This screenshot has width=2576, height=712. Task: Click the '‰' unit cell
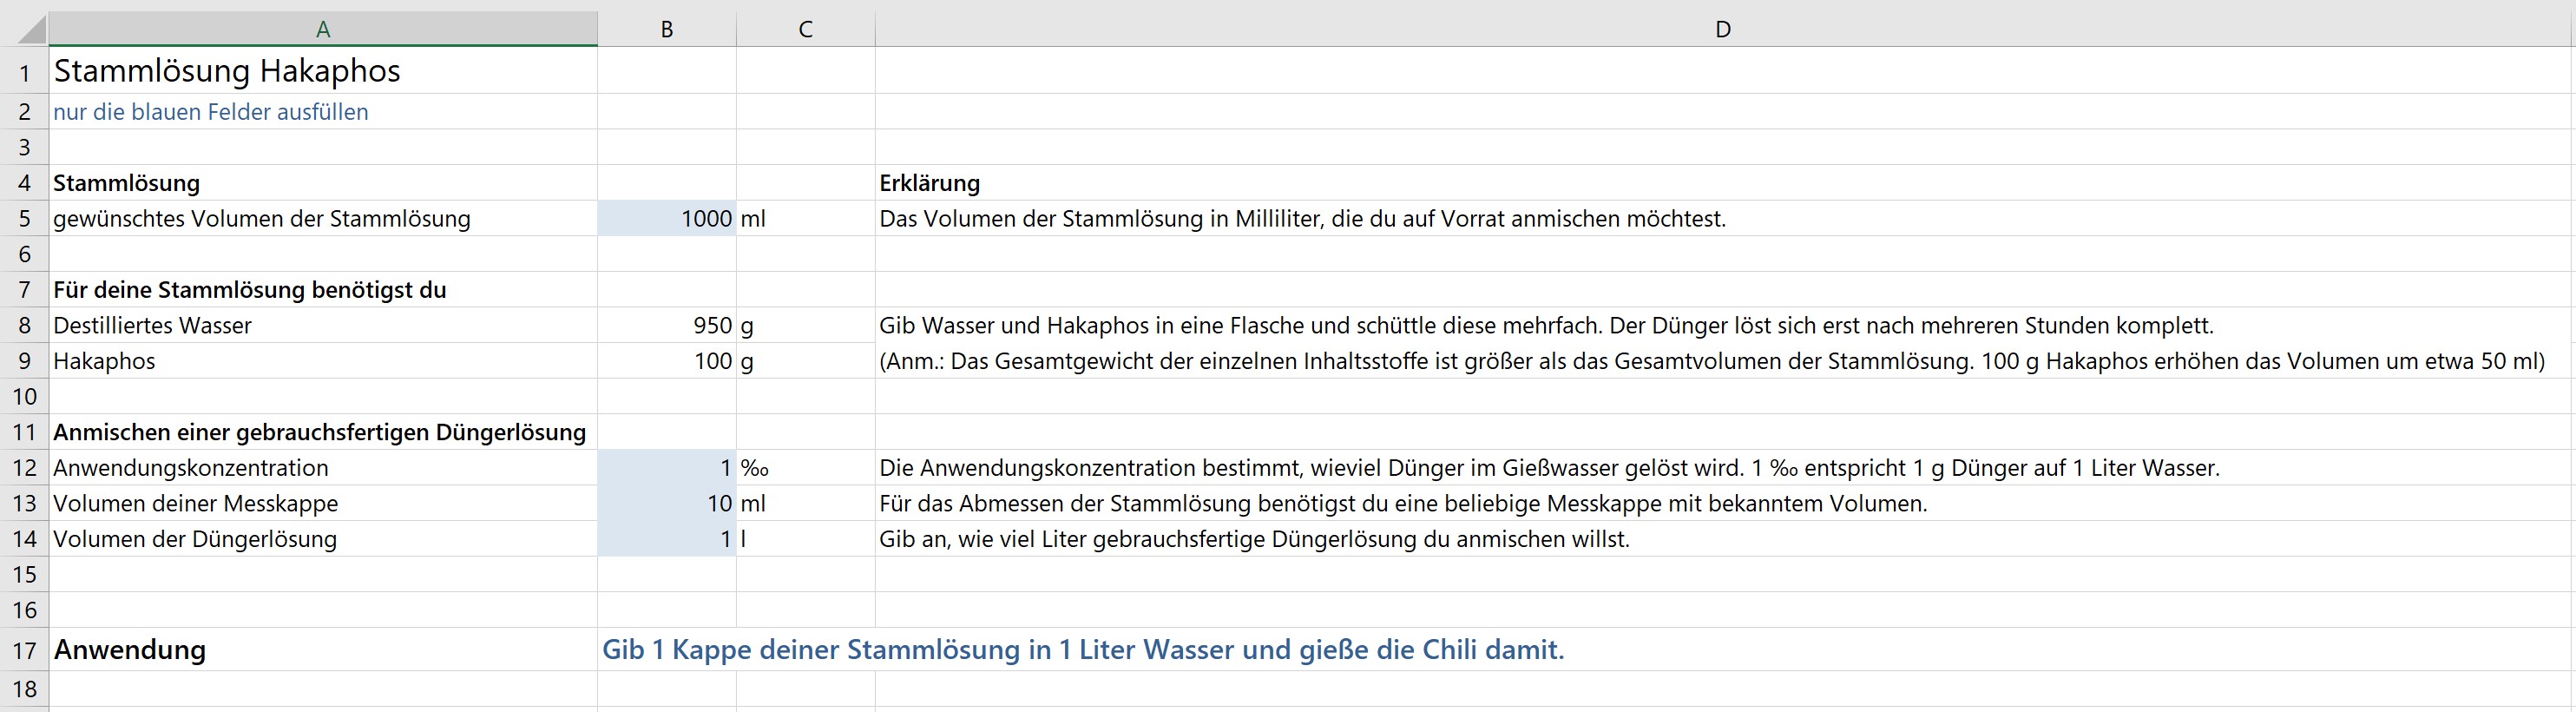pyautogui.click(x=805, y=467)
